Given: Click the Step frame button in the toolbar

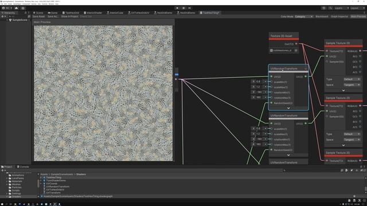Looking at the screenshot, I should tap(190, 8).
